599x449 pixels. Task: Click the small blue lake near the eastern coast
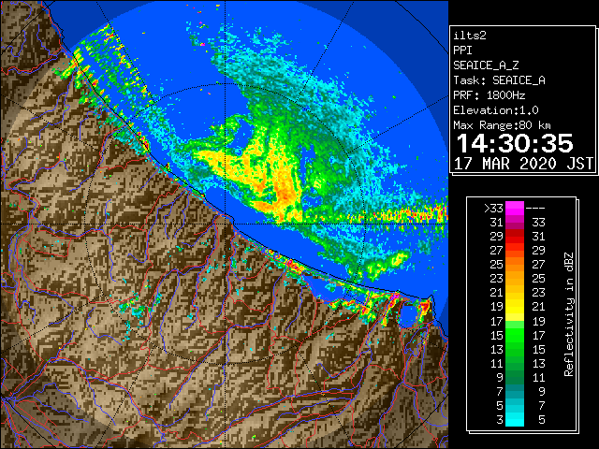pos(408,315)
